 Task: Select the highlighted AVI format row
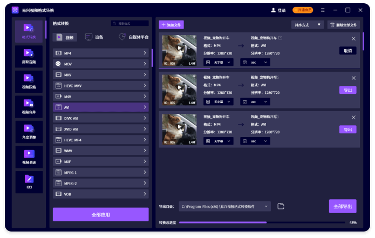point(101,107)
